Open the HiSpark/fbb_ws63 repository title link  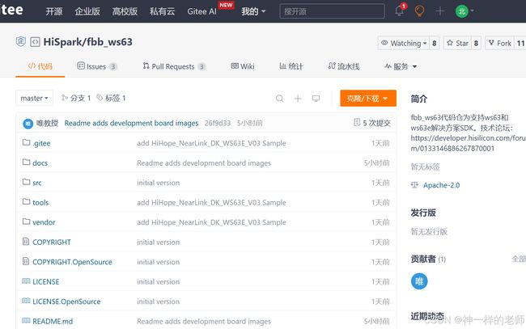click(x=88, y=42)
